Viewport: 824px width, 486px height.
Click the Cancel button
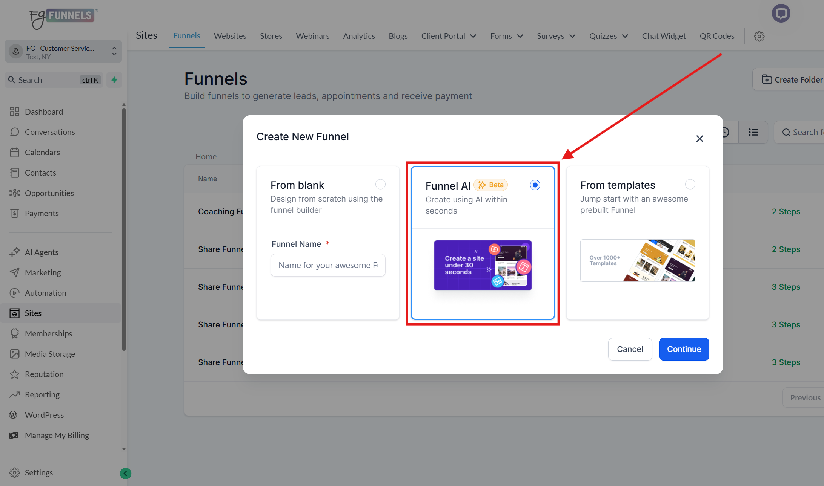630,349
